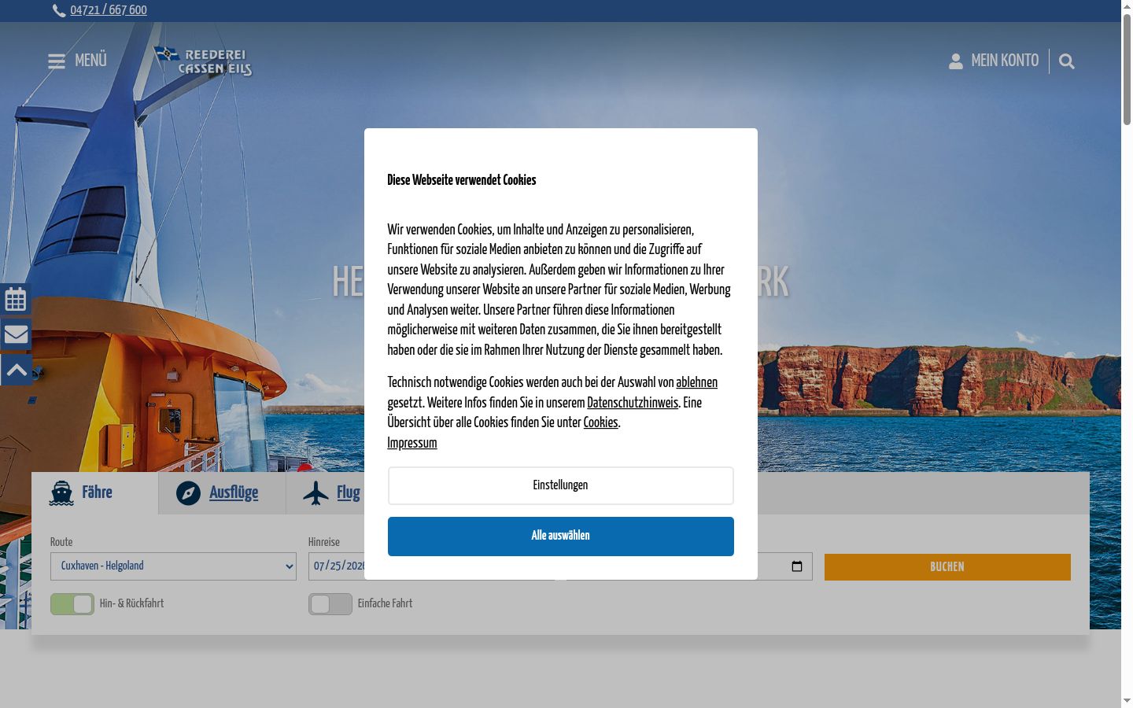
Task: Open the calendar sidebar icon
Action: click(16, 299)
